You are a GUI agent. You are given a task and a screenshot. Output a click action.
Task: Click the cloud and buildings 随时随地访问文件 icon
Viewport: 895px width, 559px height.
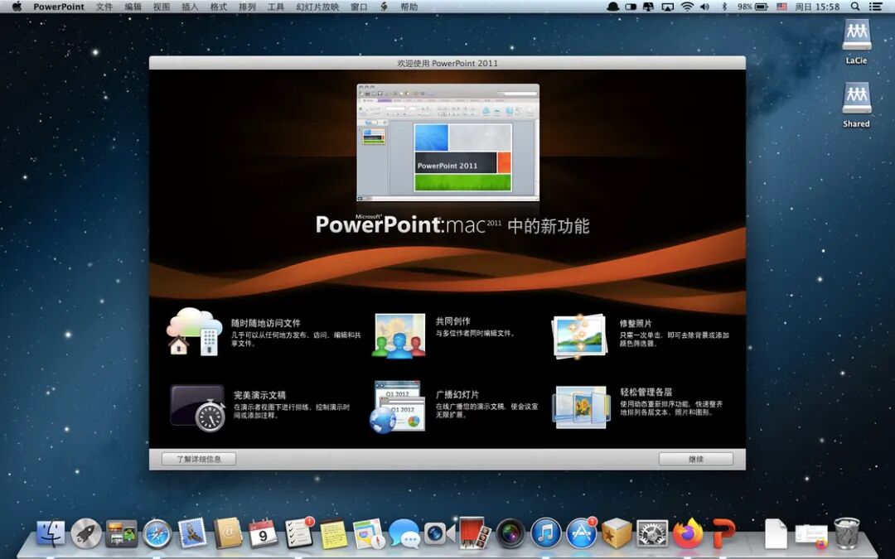point(194,332)
